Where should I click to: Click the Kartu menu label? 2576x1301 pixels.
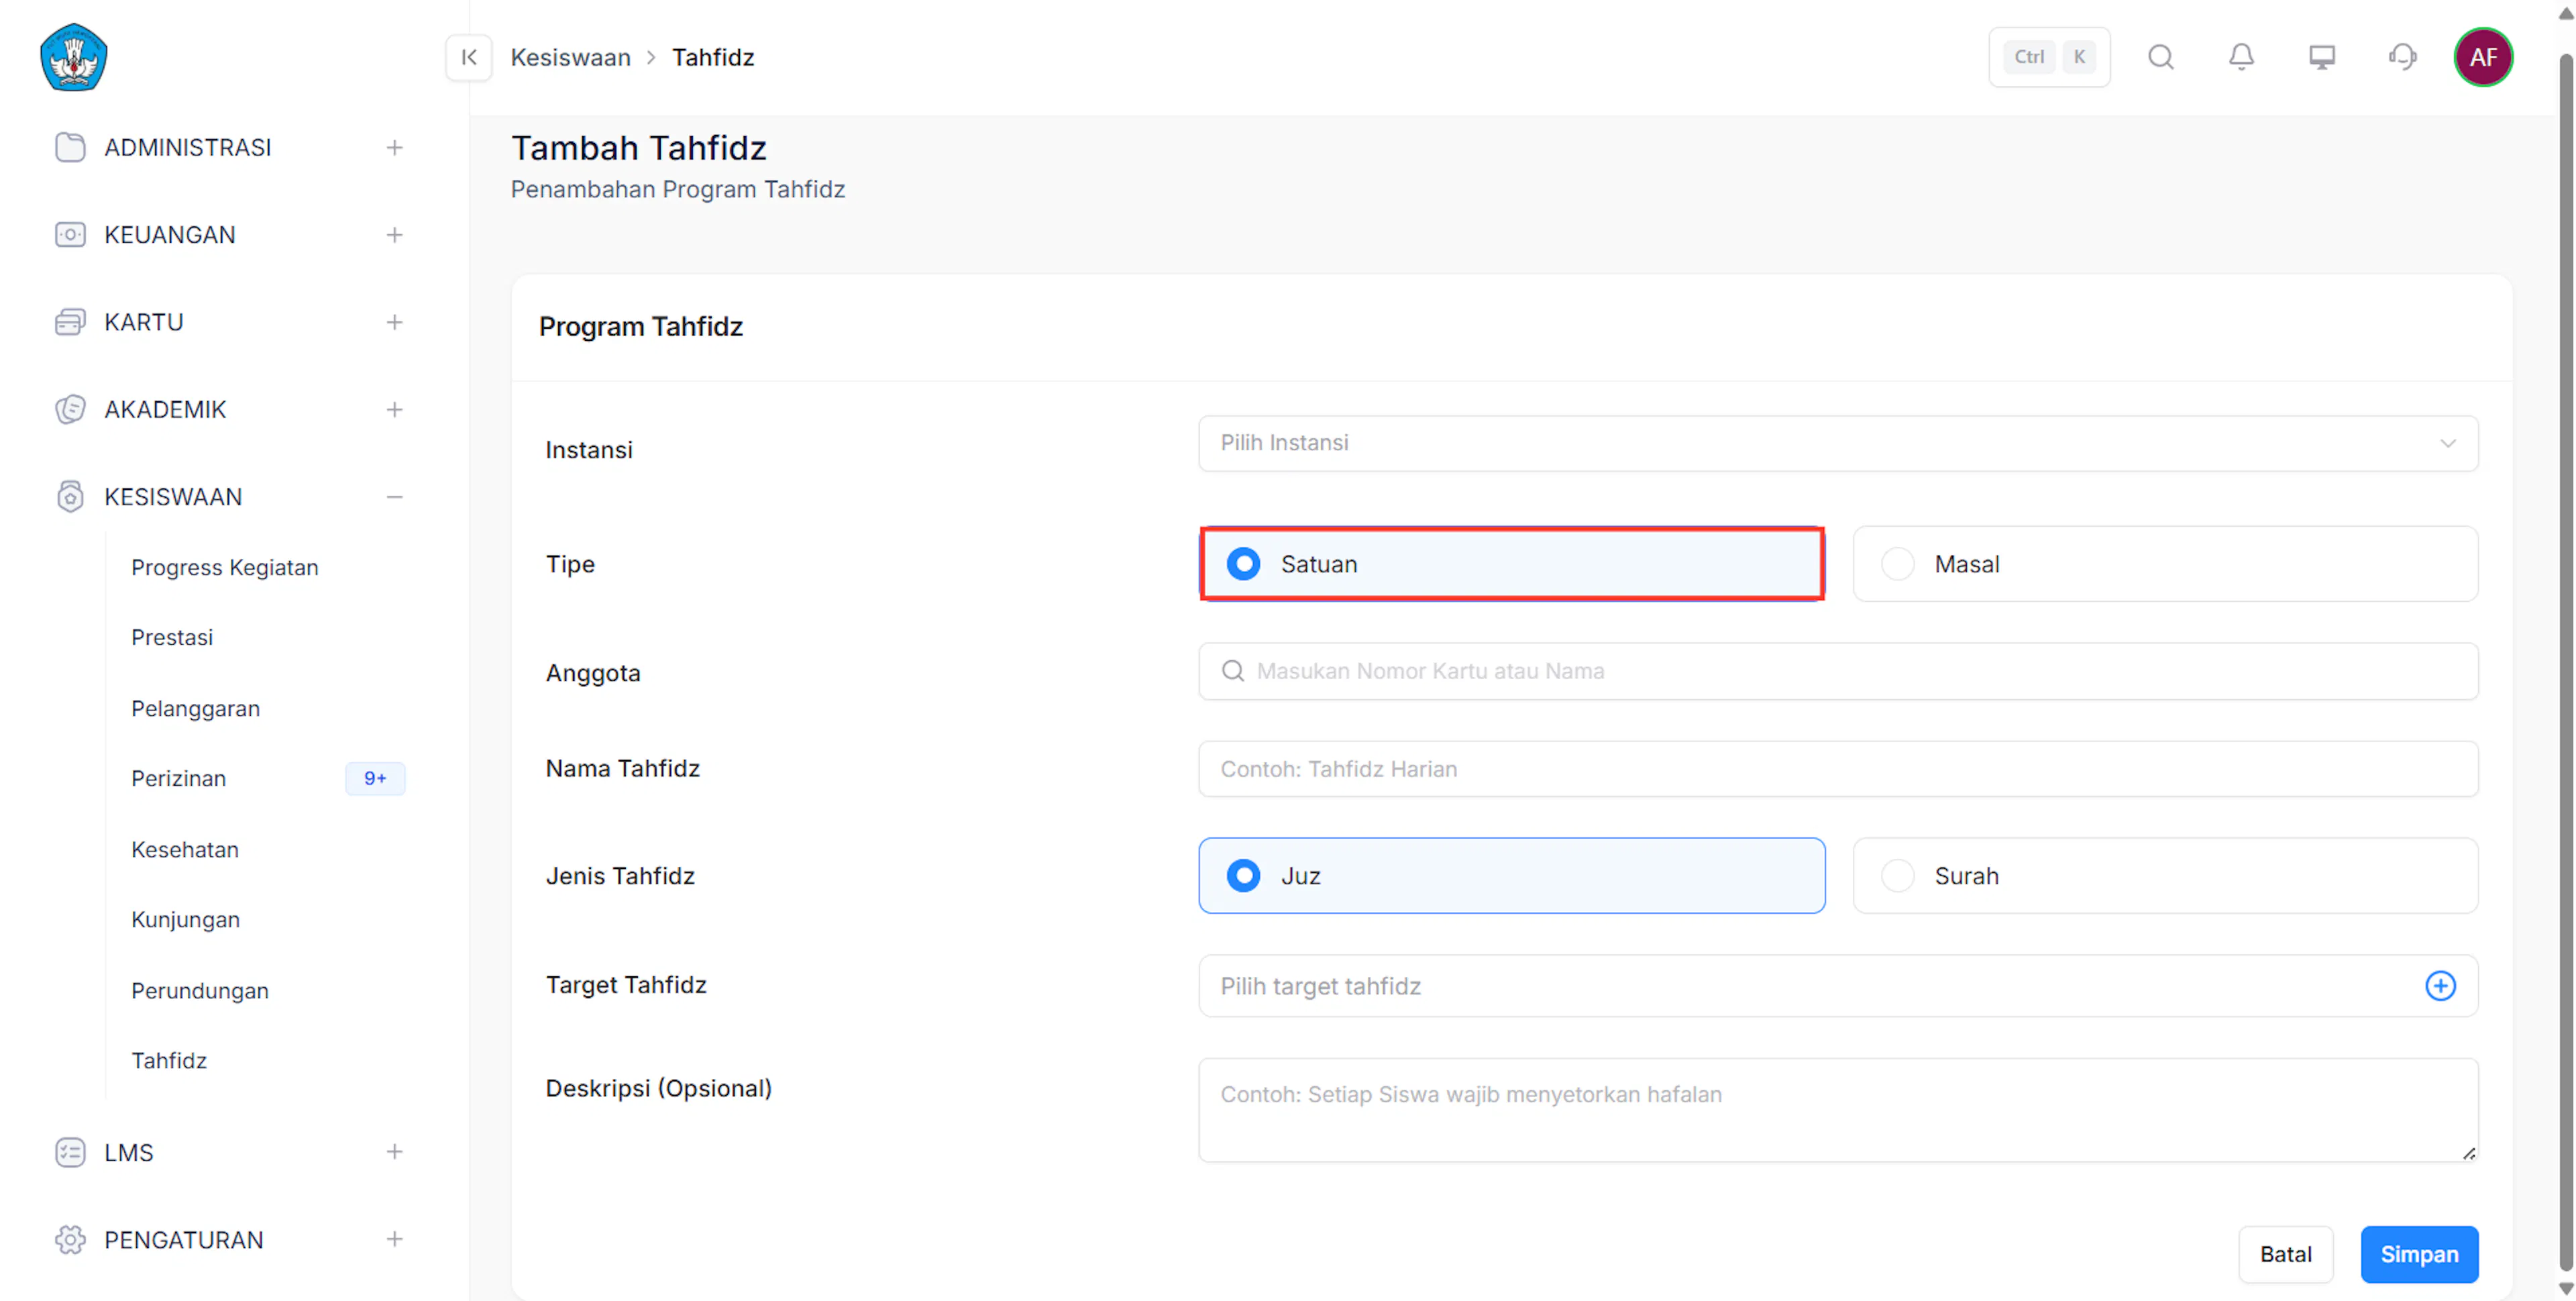click(144, 322)
